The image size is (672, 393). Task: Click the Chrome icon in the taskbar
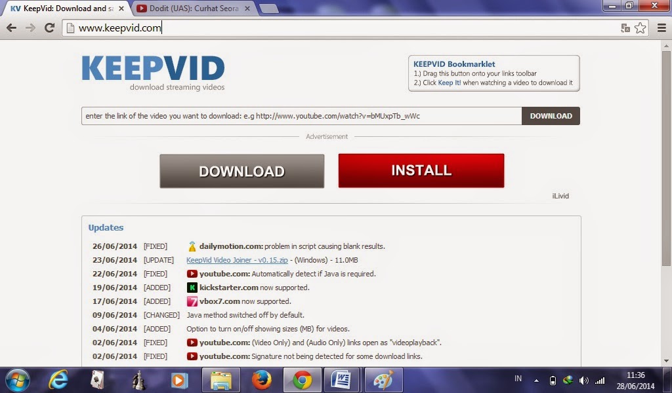(x=302, y=380)
